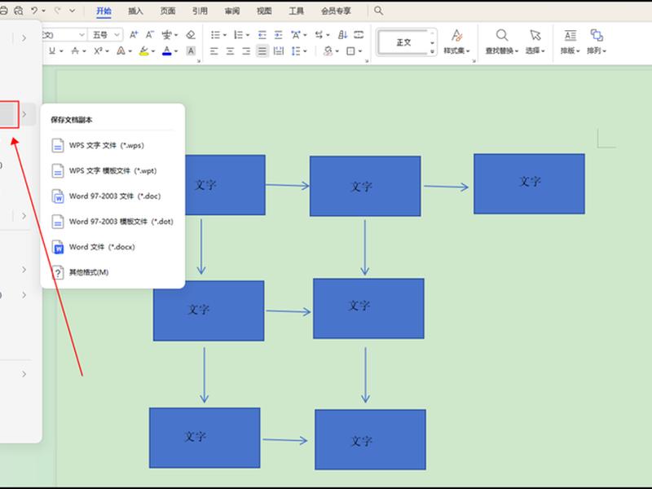Switch to the 插入 tab
652x489 pixels.
[x=135, y=11]
